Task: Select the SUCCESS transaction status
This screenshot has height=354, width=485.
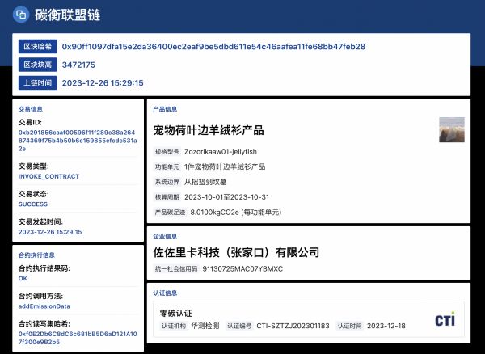Action: pyautogui.click(x=33, y=204)
